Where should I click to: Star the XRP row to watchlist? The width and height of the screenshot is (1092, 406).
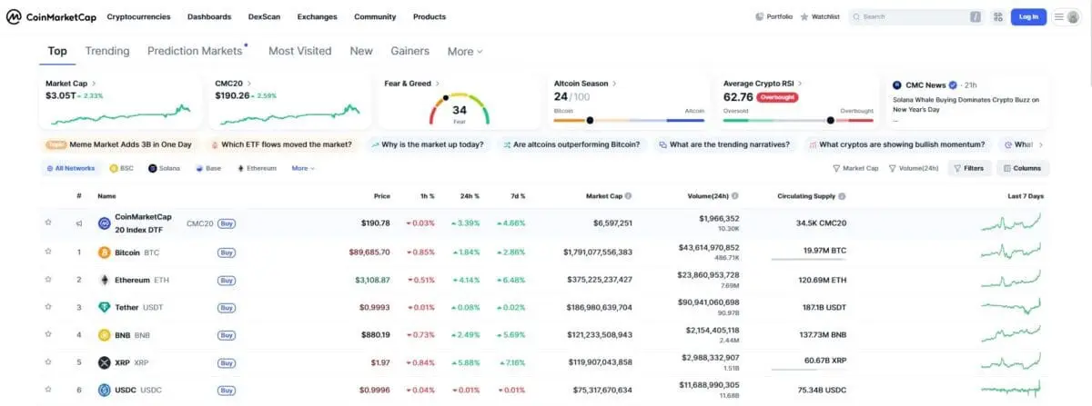pyautogui.click(x=48, y=362)
